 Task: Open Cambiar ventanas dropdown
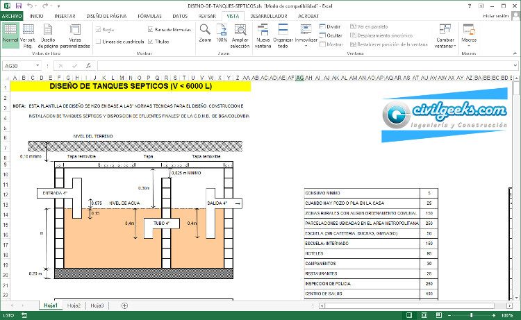[445, 36]
